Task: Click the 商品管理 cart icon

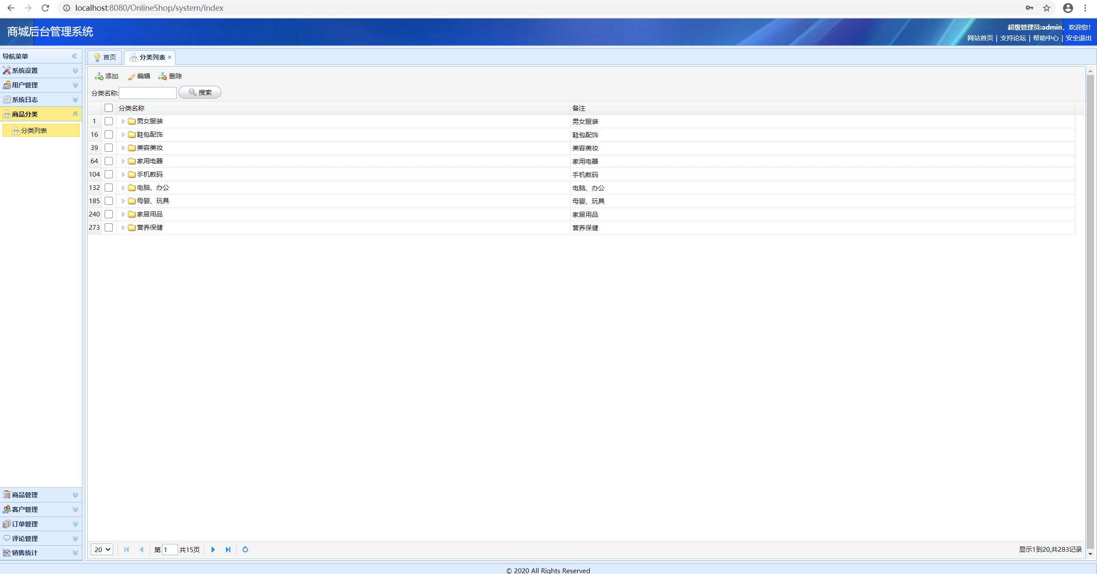Action: [x=7, y=495]
